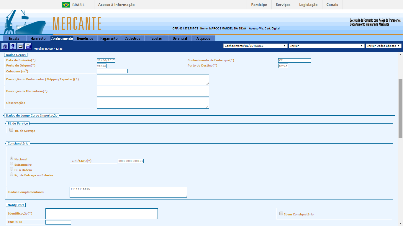Open the Escala tab
The width and height of the screenshot is (403, 226).
pos(14,39)
